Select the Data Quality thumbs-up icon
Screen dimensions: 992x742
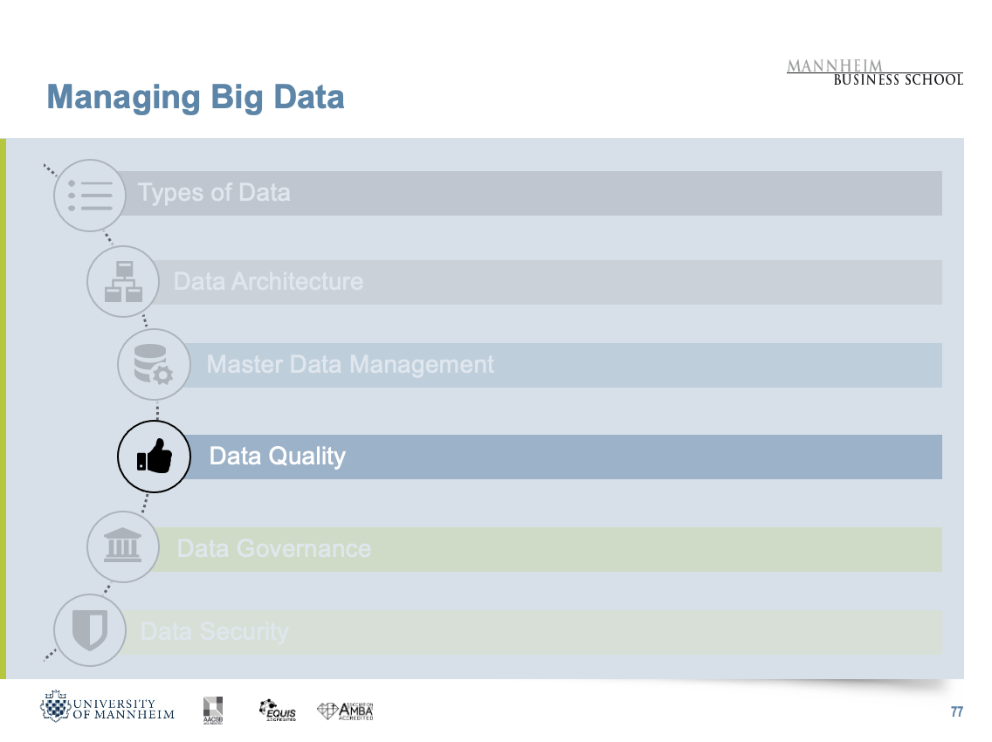click(x=155, y=457)
